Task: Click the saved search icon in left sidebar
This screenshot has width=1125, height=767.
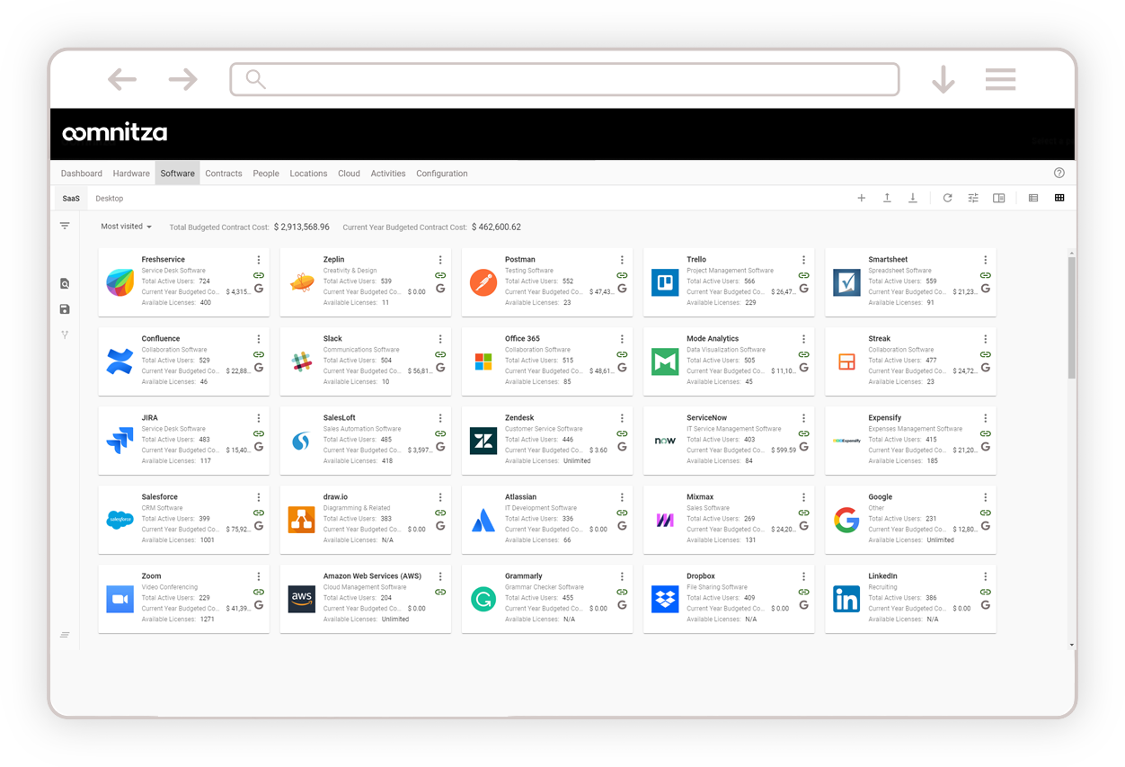Action: [x=65, y=283]
